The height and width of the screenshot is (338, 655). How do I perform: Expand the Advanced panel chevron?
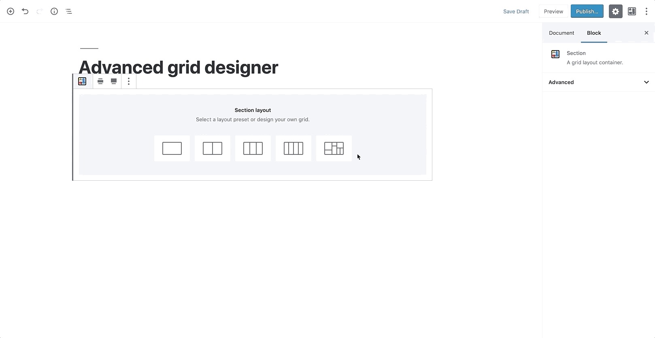pyautogui.click(x=646, y=82)
